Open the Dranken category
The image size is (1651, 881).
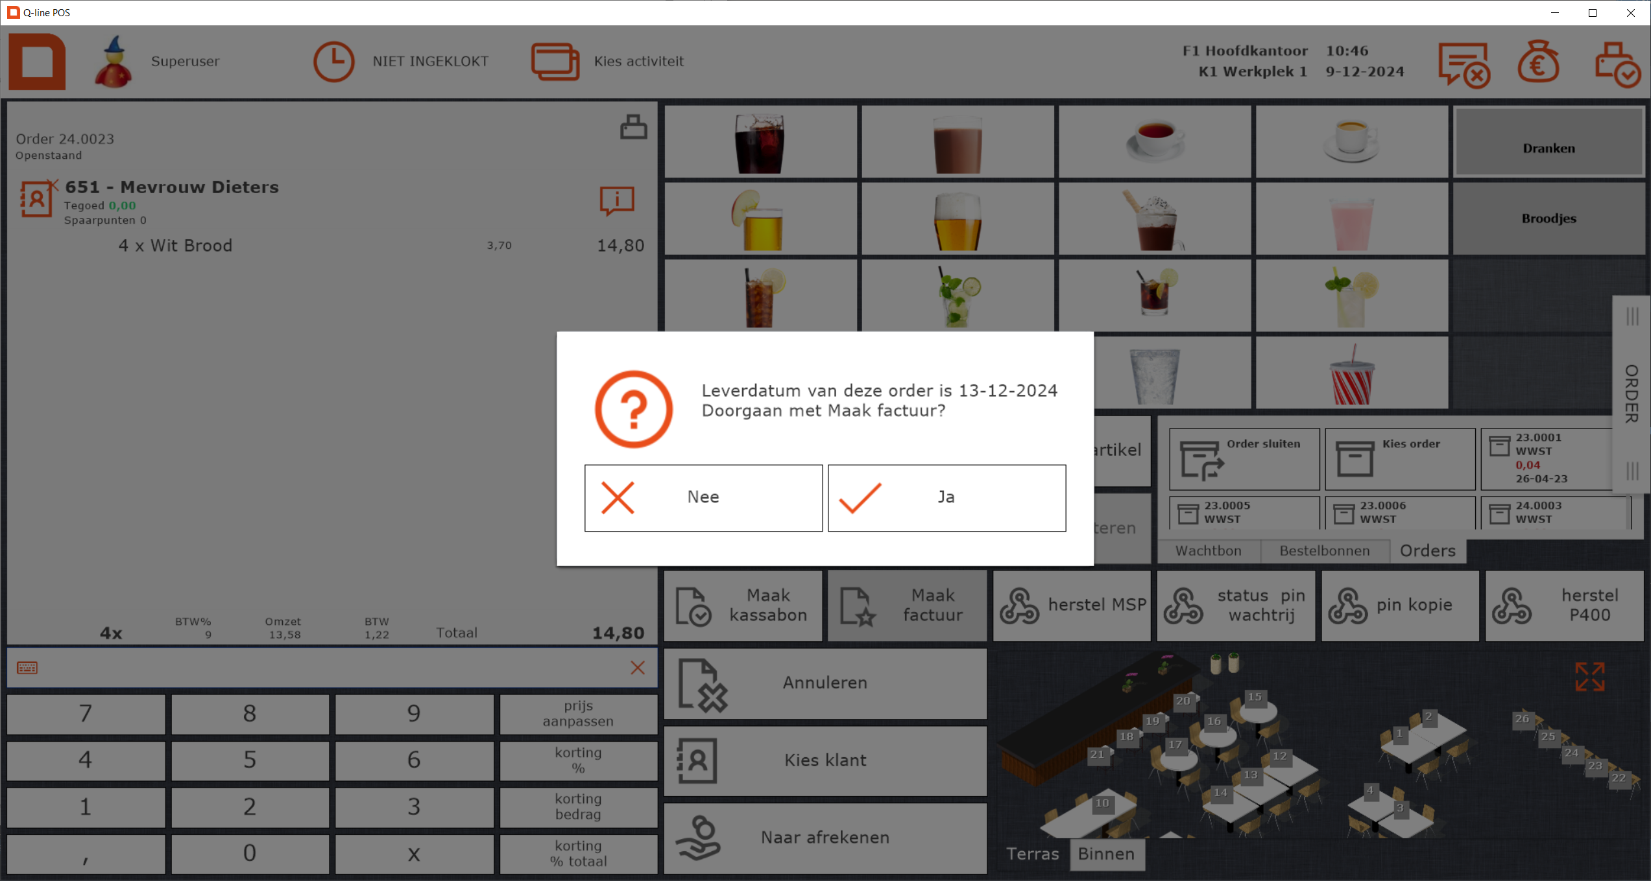click(1549, 142)
